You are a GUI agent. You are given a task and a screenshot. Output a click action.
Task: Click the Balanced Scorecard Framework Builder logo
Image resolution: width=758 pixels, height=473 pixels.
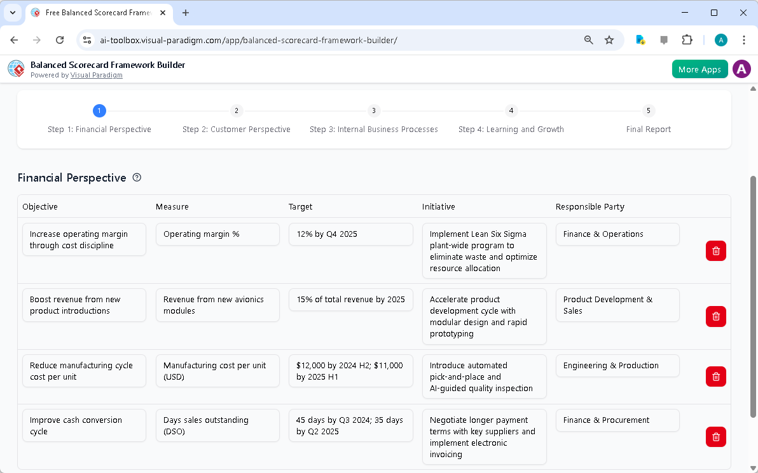16,69
